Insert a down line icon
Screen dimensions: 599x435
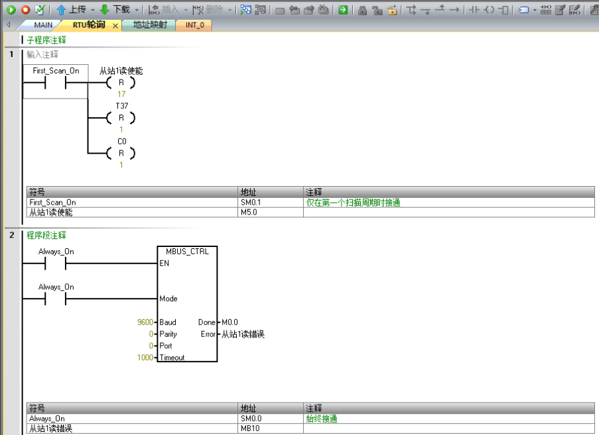coord(426,11)
